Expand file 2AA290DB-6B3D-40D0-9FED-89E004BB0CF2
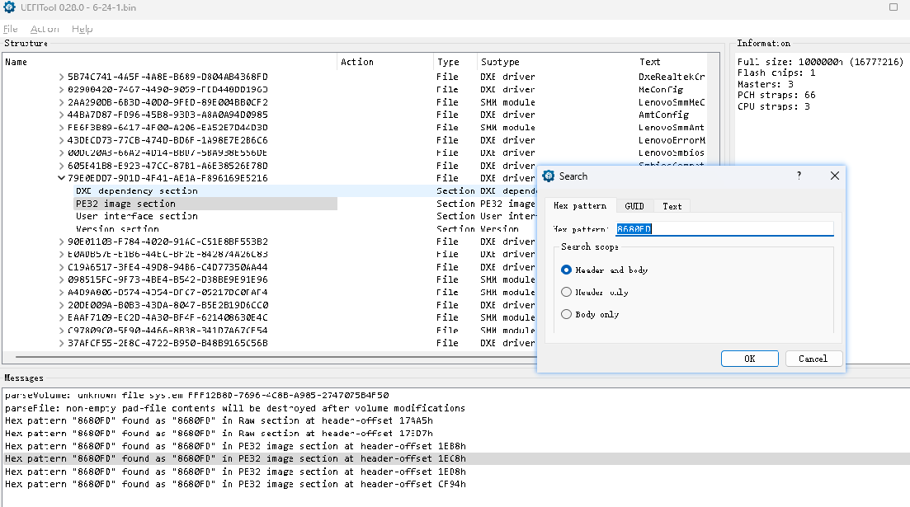The height and width of the screenshot is (507, 910). click(x=62, y=102)
